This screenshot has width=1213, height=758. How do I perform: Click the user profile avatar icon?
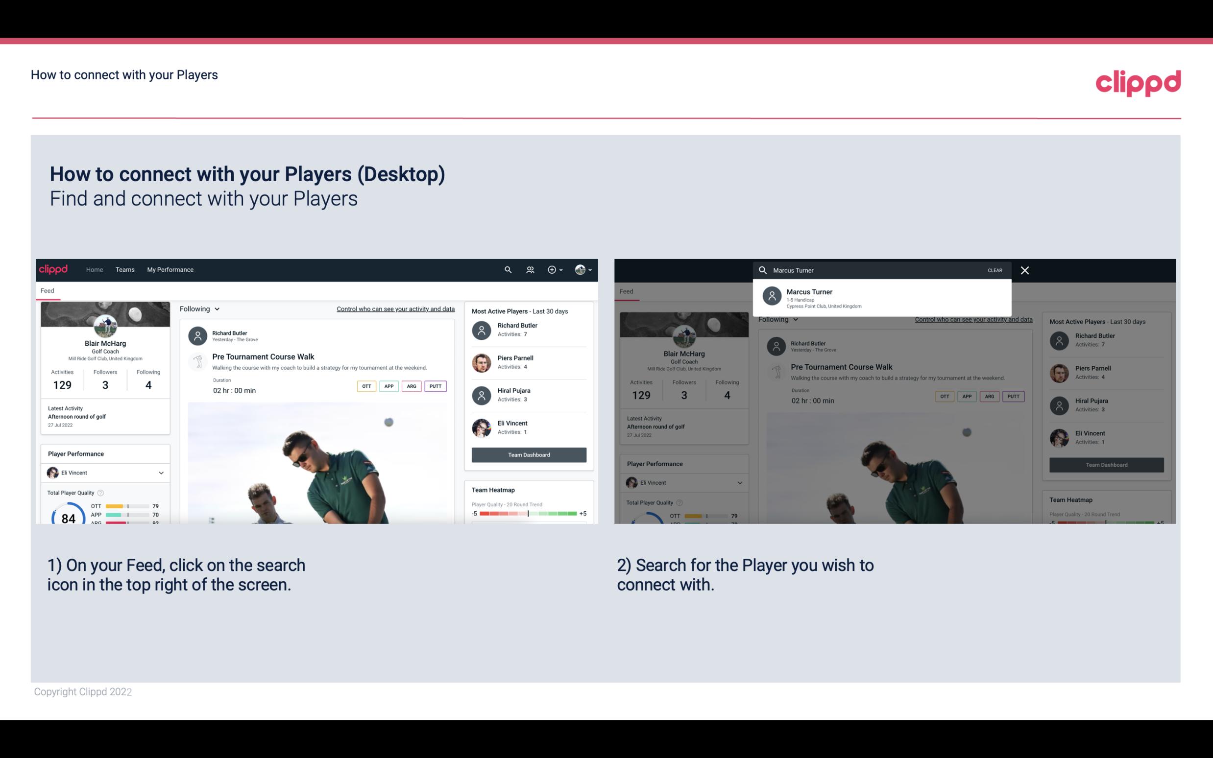coord(580,269)
